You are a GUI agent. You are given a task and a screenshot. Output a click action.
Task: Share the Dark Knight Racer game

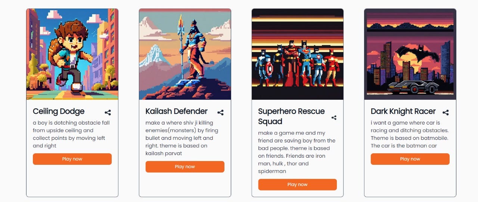tap(446, 112)
